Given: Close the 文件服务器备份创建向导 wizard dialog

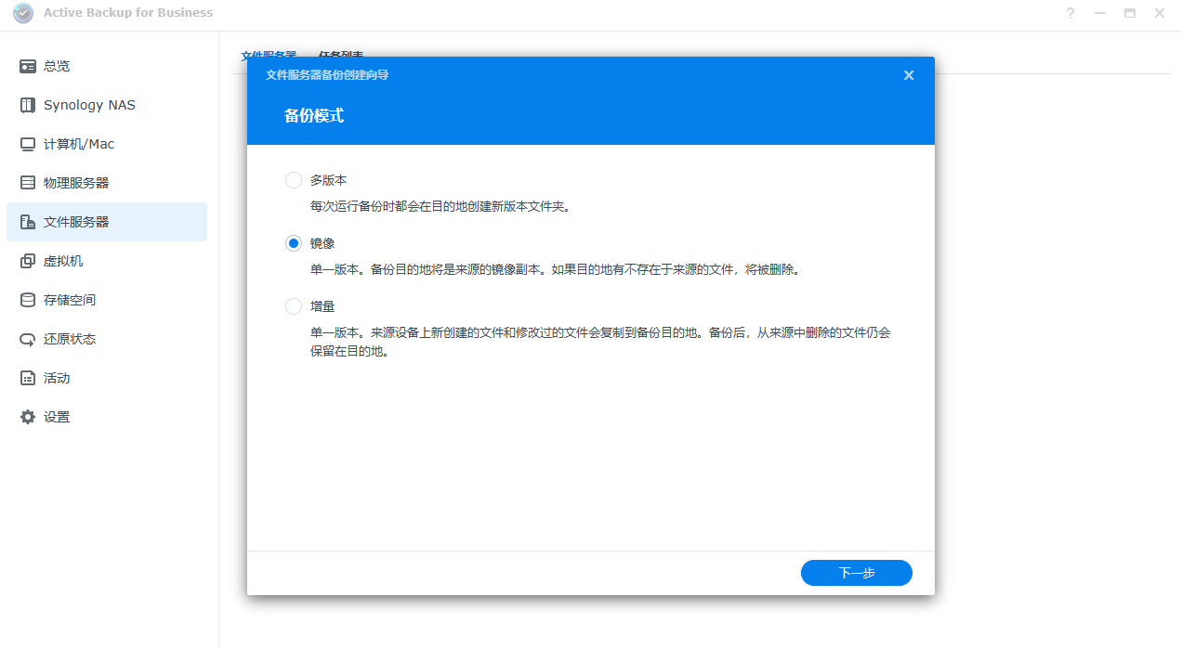Looking at the screenshot, I should (909, 75).
